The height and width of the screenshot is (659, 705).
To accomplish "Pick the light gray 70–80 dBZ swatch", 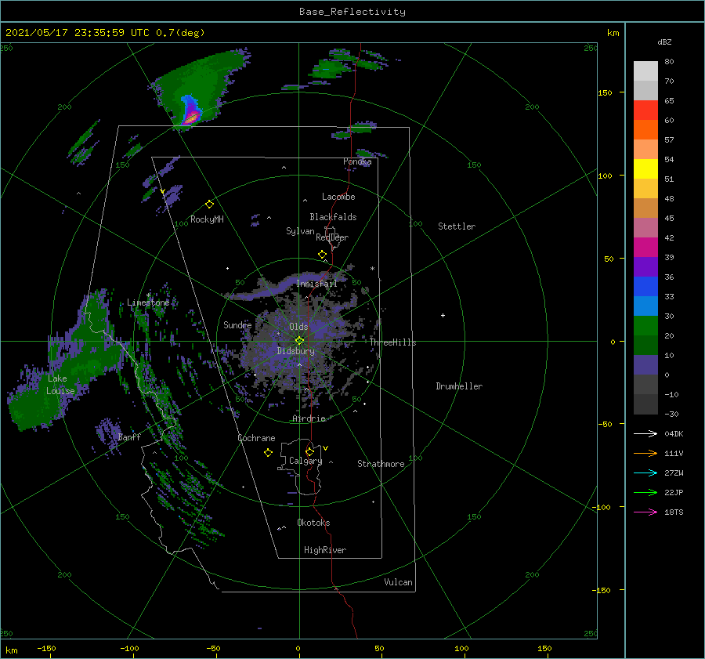I will (x=645, y=71).
